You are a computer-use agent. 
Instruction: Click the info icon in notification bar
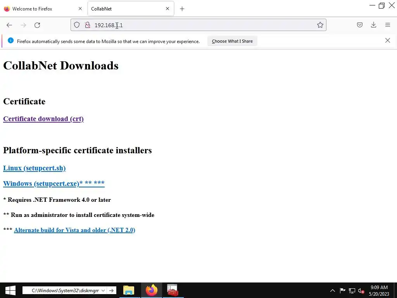(x=10, y=40)
